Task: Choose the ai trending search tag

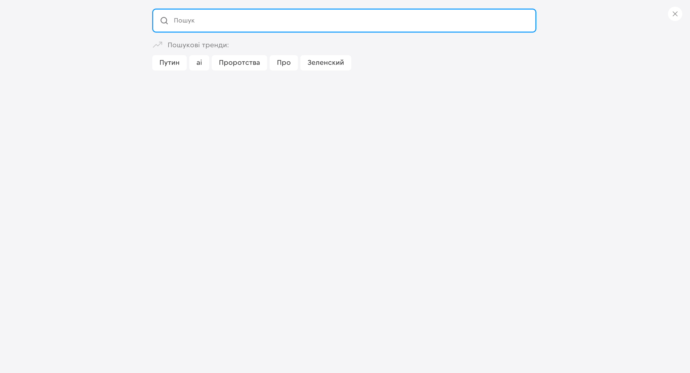Action: [x=199, y=63]
